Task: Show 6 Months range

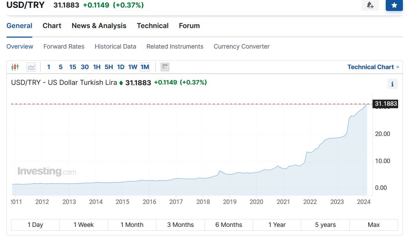Action: click(229, 225)
